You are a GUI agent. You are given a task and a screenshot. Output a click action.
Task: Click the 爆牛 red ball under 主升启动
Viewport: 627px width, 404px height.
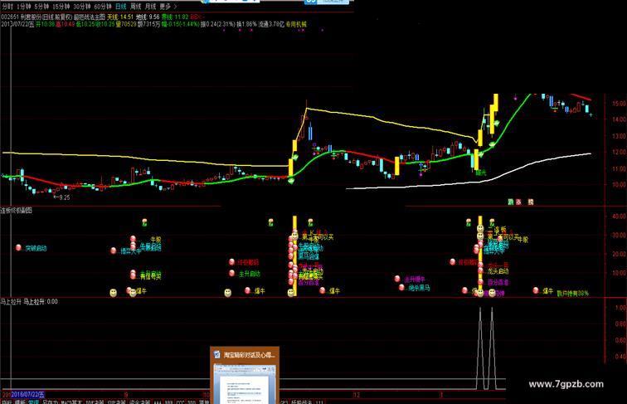[247, 290]
